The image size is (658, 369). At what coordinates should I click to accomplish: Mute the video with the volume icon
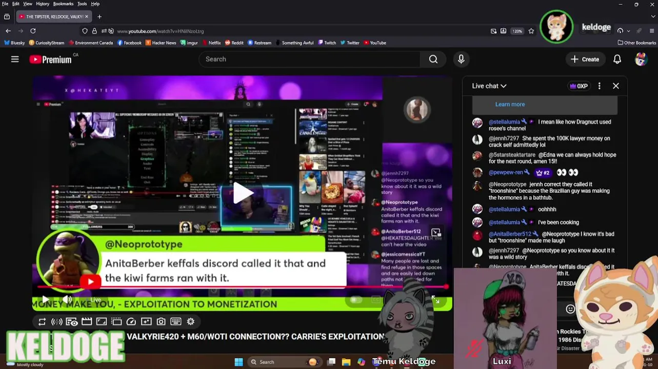pyautogui.click(x=67, y=300)
